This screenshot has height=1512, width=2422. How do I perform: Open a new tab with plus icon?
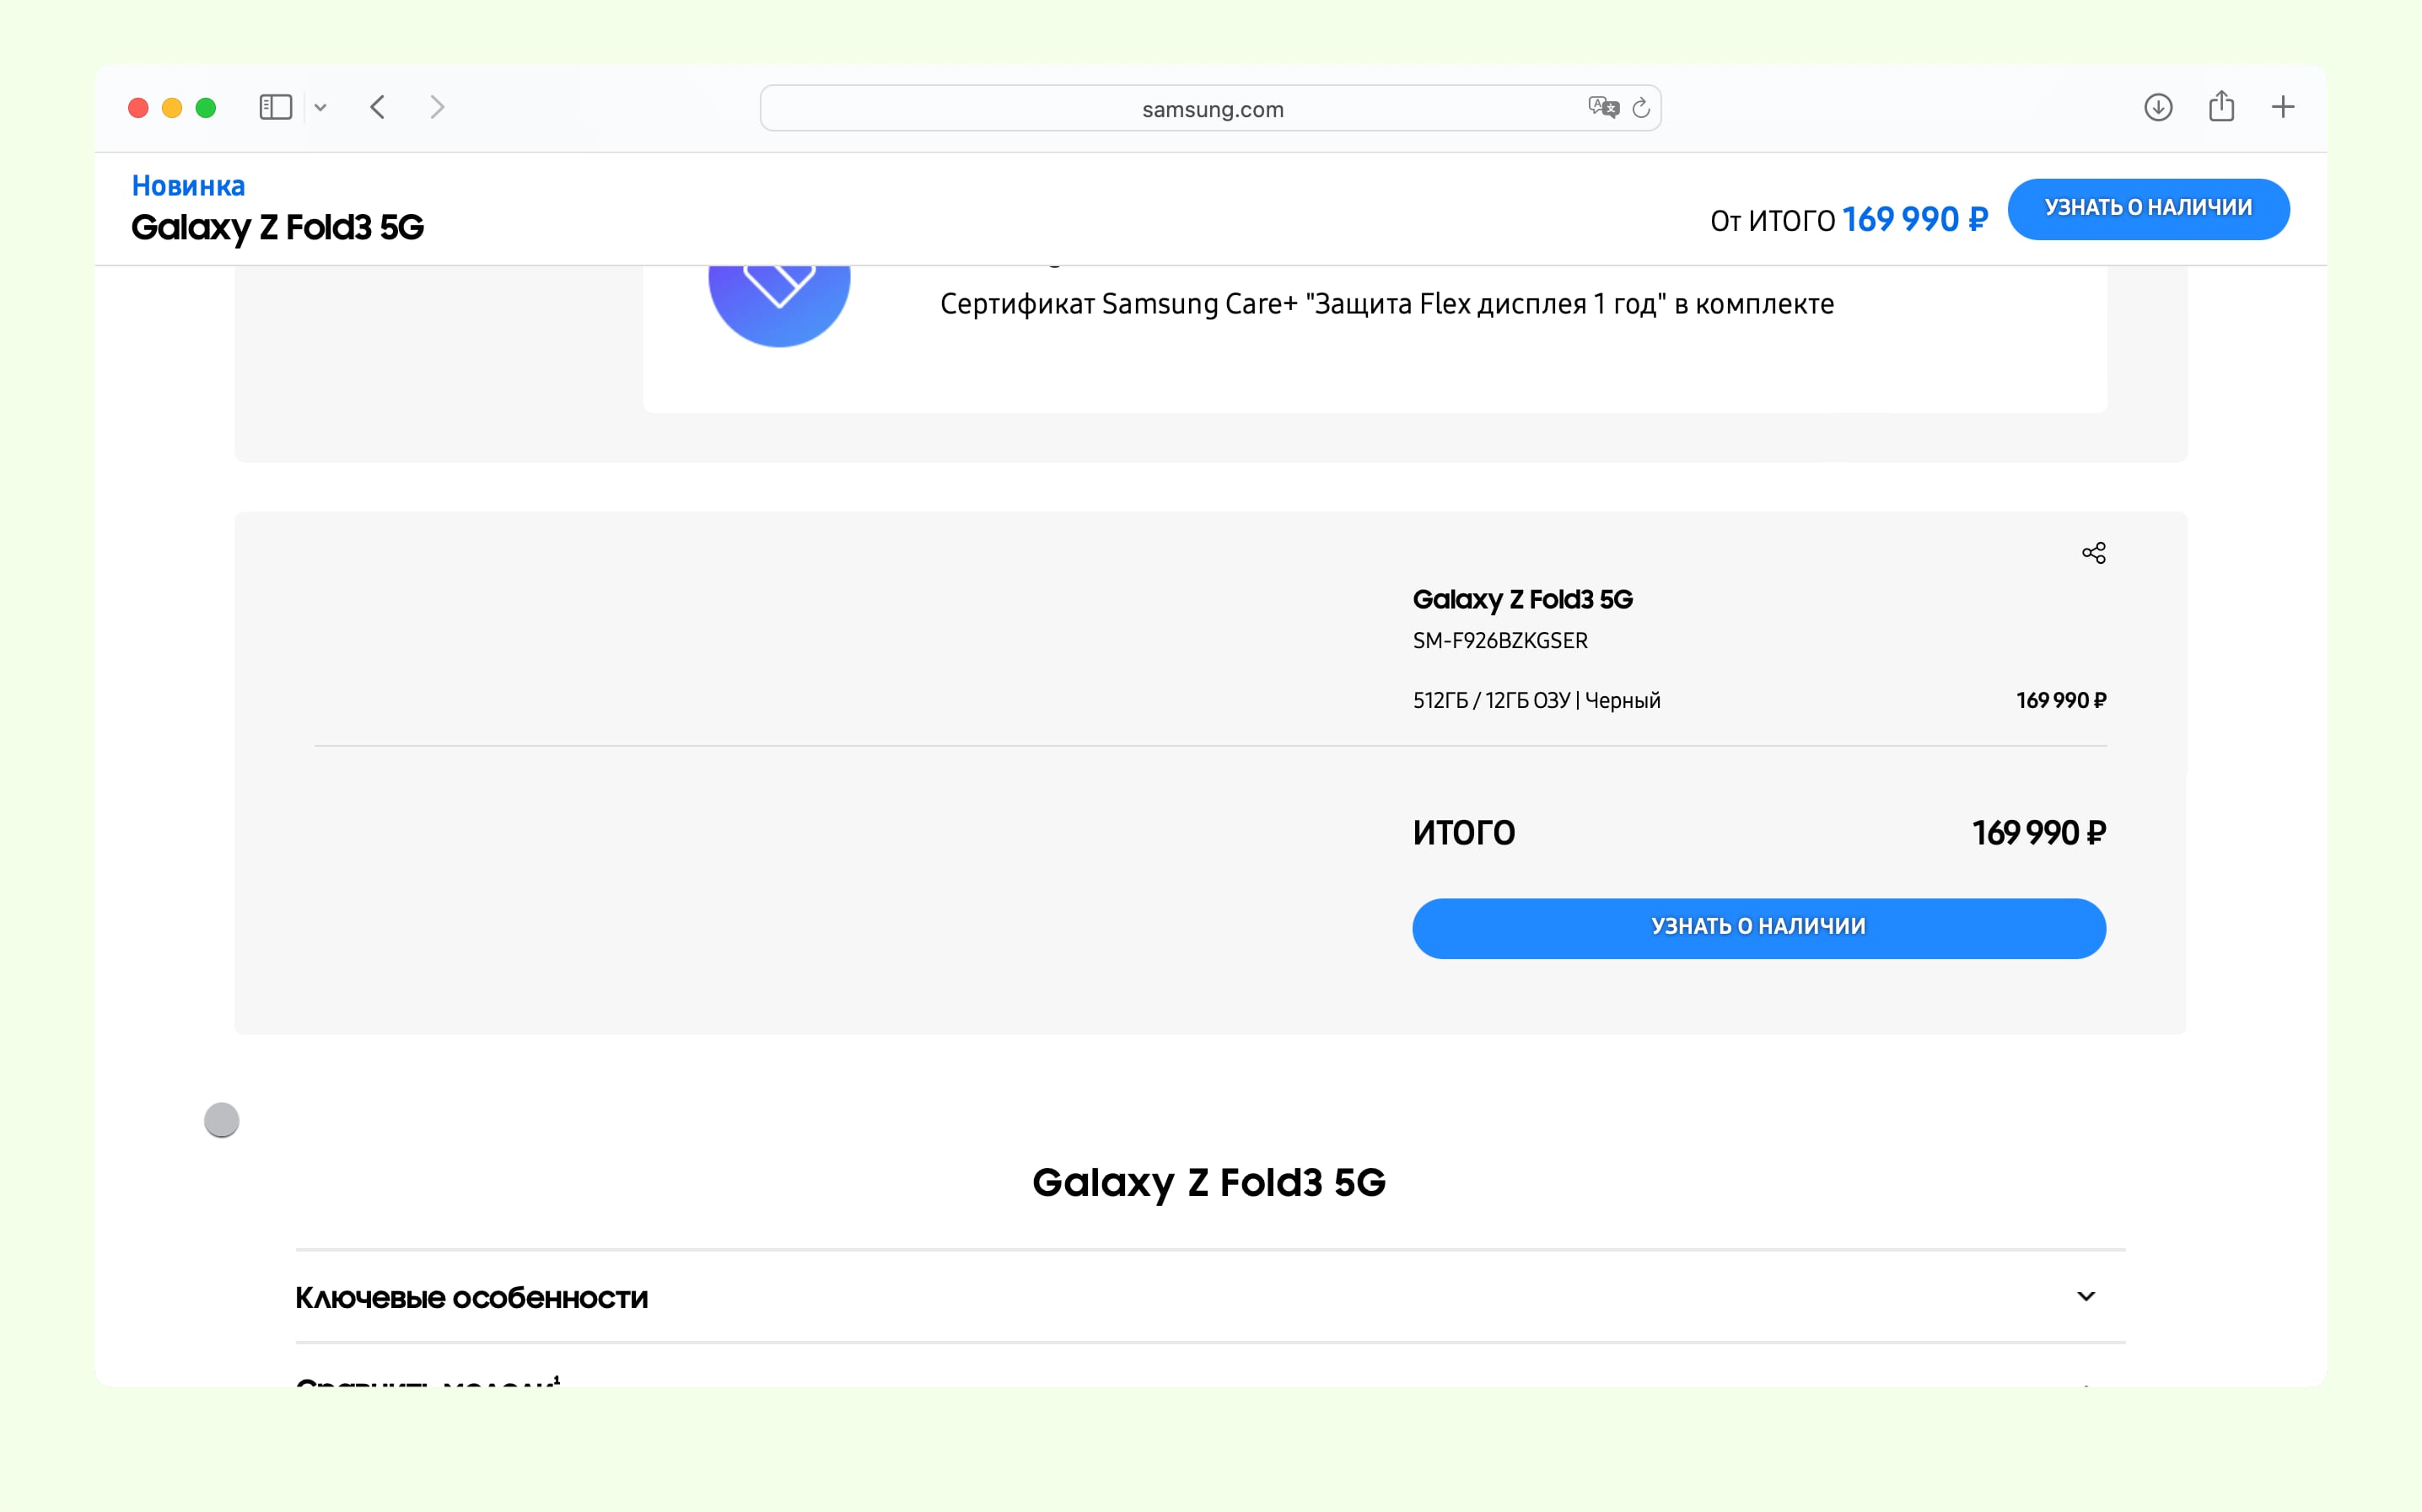click(x=2283, y=107)
